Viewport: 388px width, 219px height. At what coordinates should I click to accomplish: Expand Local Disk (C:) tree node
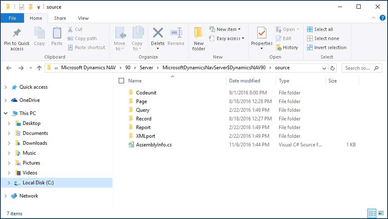(9, 183)
